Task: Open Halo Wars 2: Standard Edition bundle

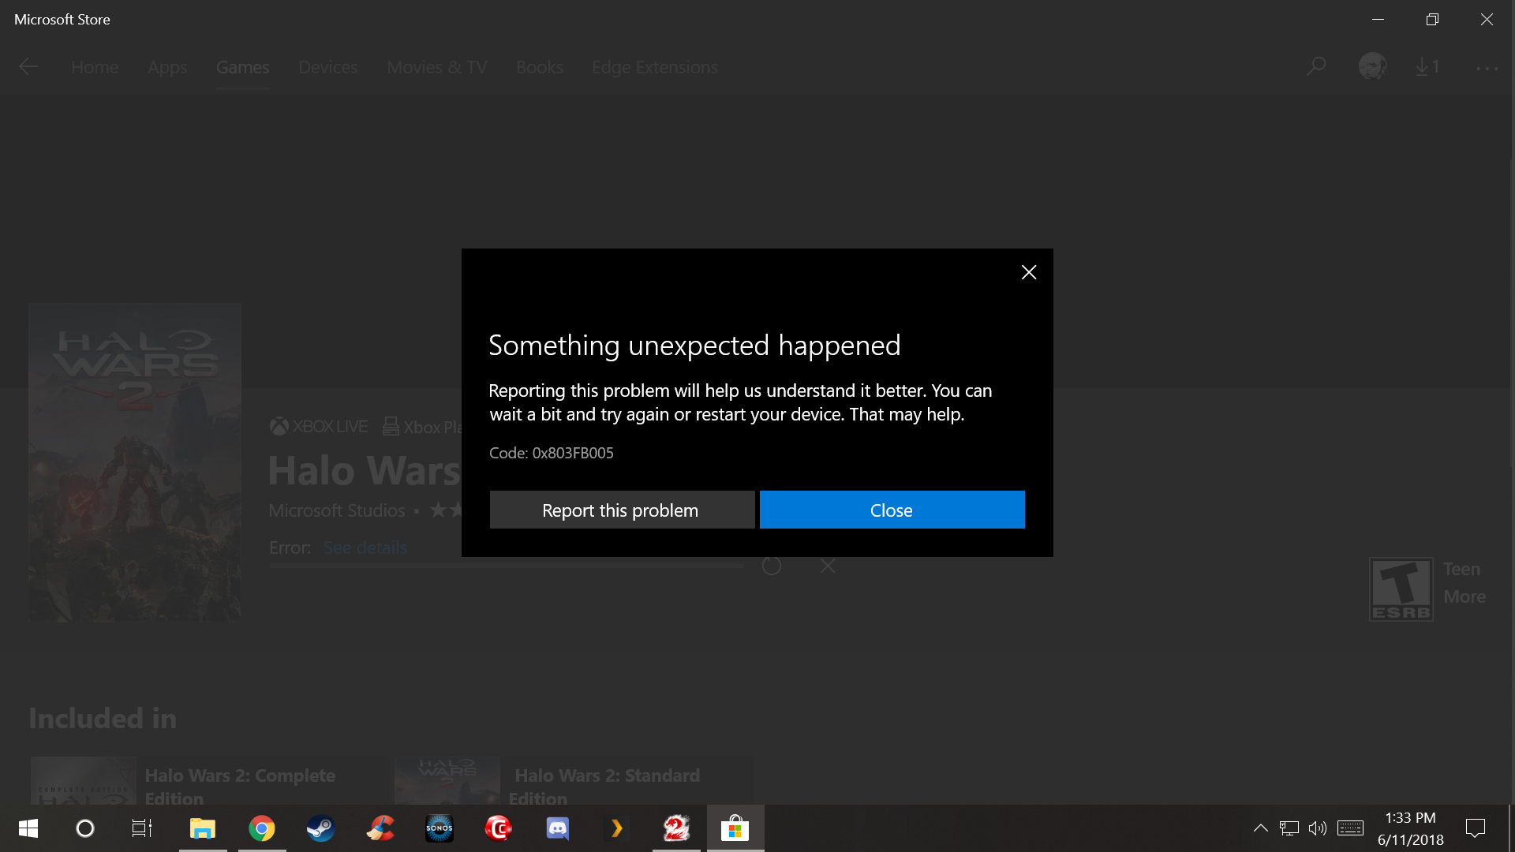Action: 573,781
